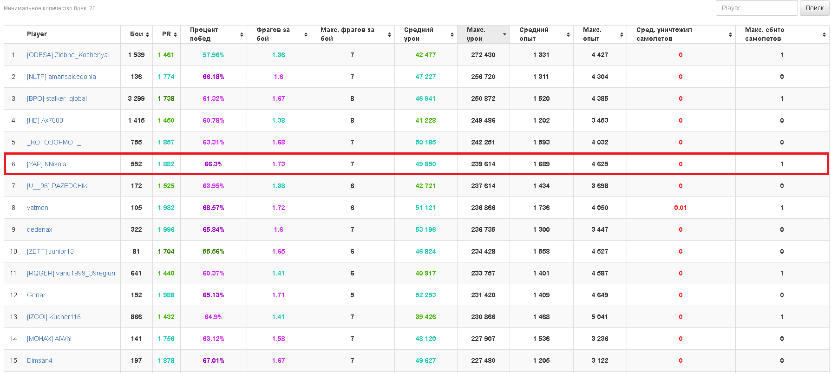Select planes destroyed value 0.01
The height and width of the screenshot is (373, 831).
(681, 208)
